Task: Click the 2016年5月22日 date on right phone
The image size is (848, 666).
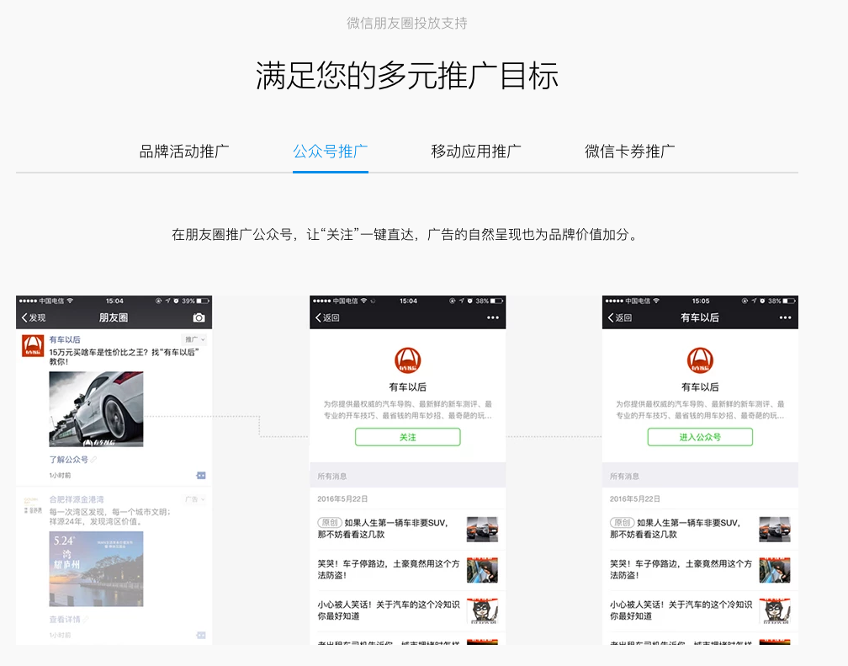Action: (635, 498)
